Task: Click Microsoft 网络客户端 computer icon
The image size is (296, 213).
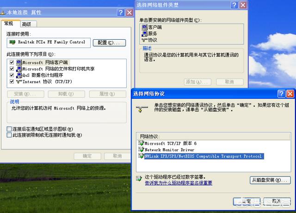Action: [x=19, y=62]
